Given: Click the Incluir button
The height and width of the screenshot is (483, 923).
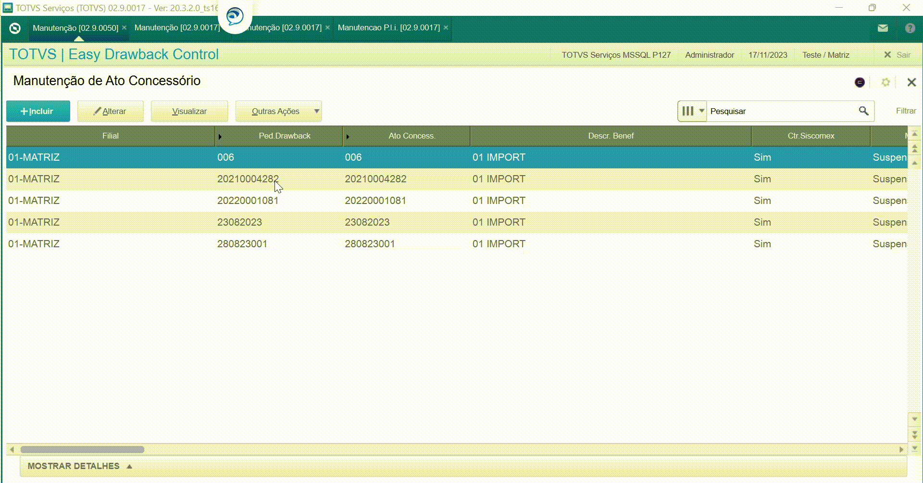Looking at the screenshot, I should click(x=38, y=111).
